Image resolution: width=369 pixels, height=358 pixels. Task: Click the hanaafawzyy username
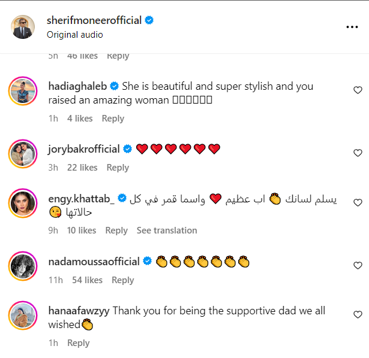(x=79, y=311)
